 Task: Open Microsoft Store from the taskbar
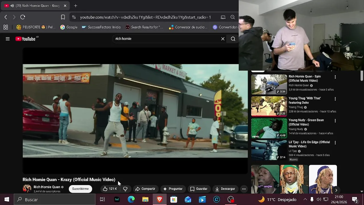click(x=174, y=200)
